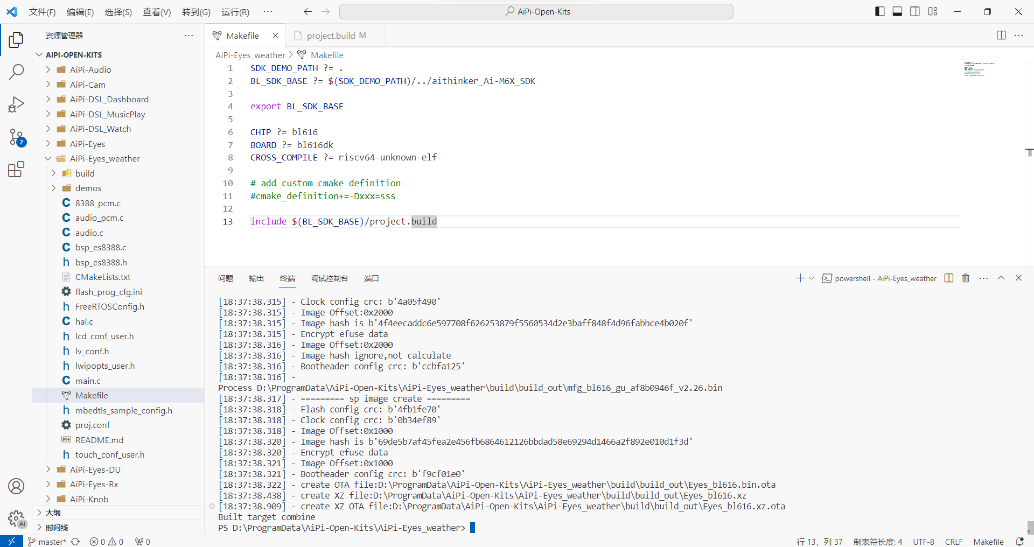Customize layout icon in title bar
Image resolution: width=1034 pixels, height=547 pixels.
(933, 12)
